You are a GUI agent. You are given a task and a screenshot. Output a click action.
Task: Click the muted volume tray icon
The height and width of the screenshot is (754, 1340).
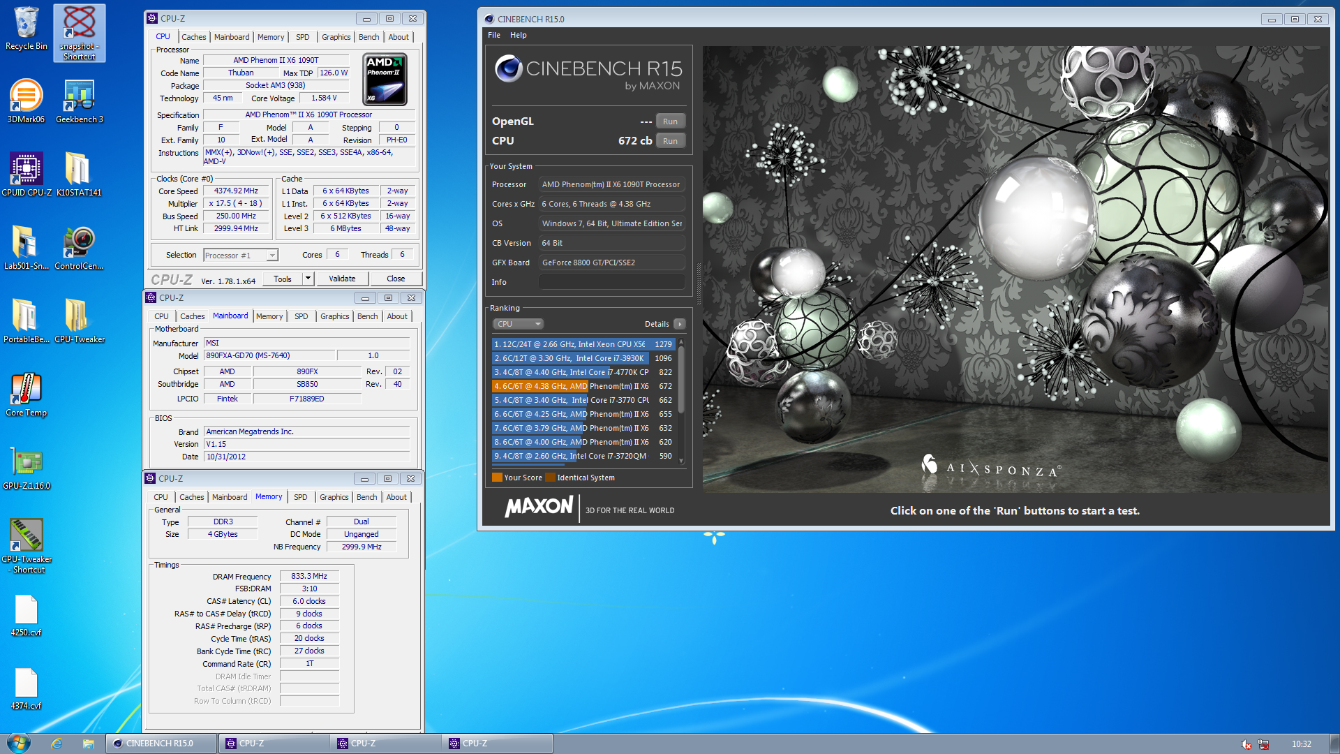[x=1246, y=744]
